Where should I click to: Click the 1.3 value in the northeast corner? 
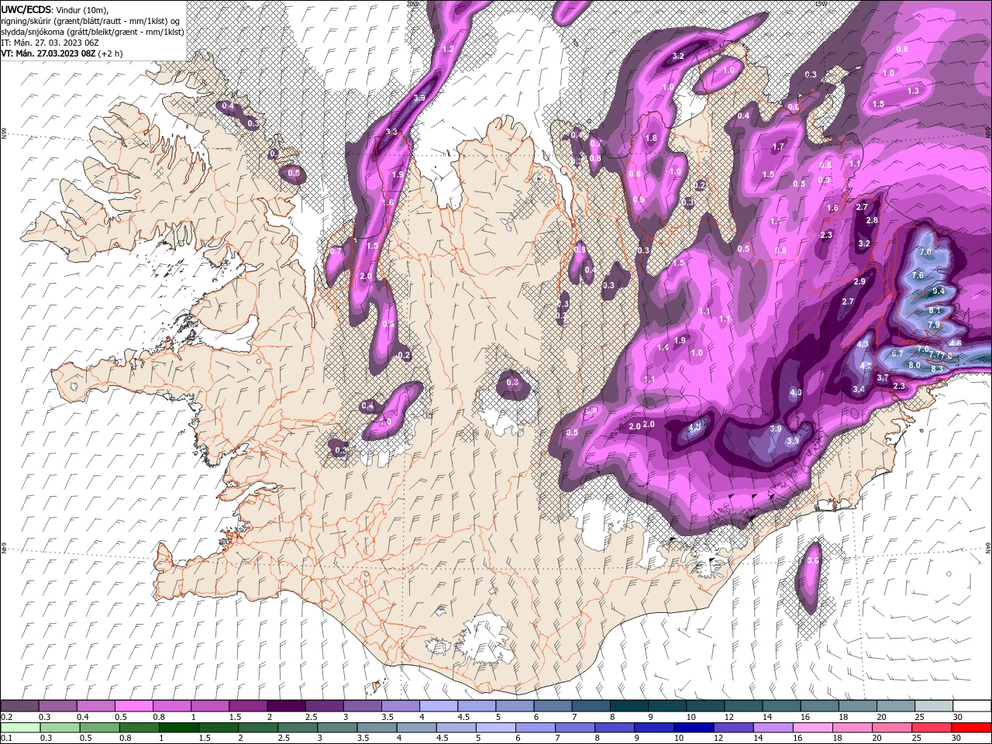point(913,91)
